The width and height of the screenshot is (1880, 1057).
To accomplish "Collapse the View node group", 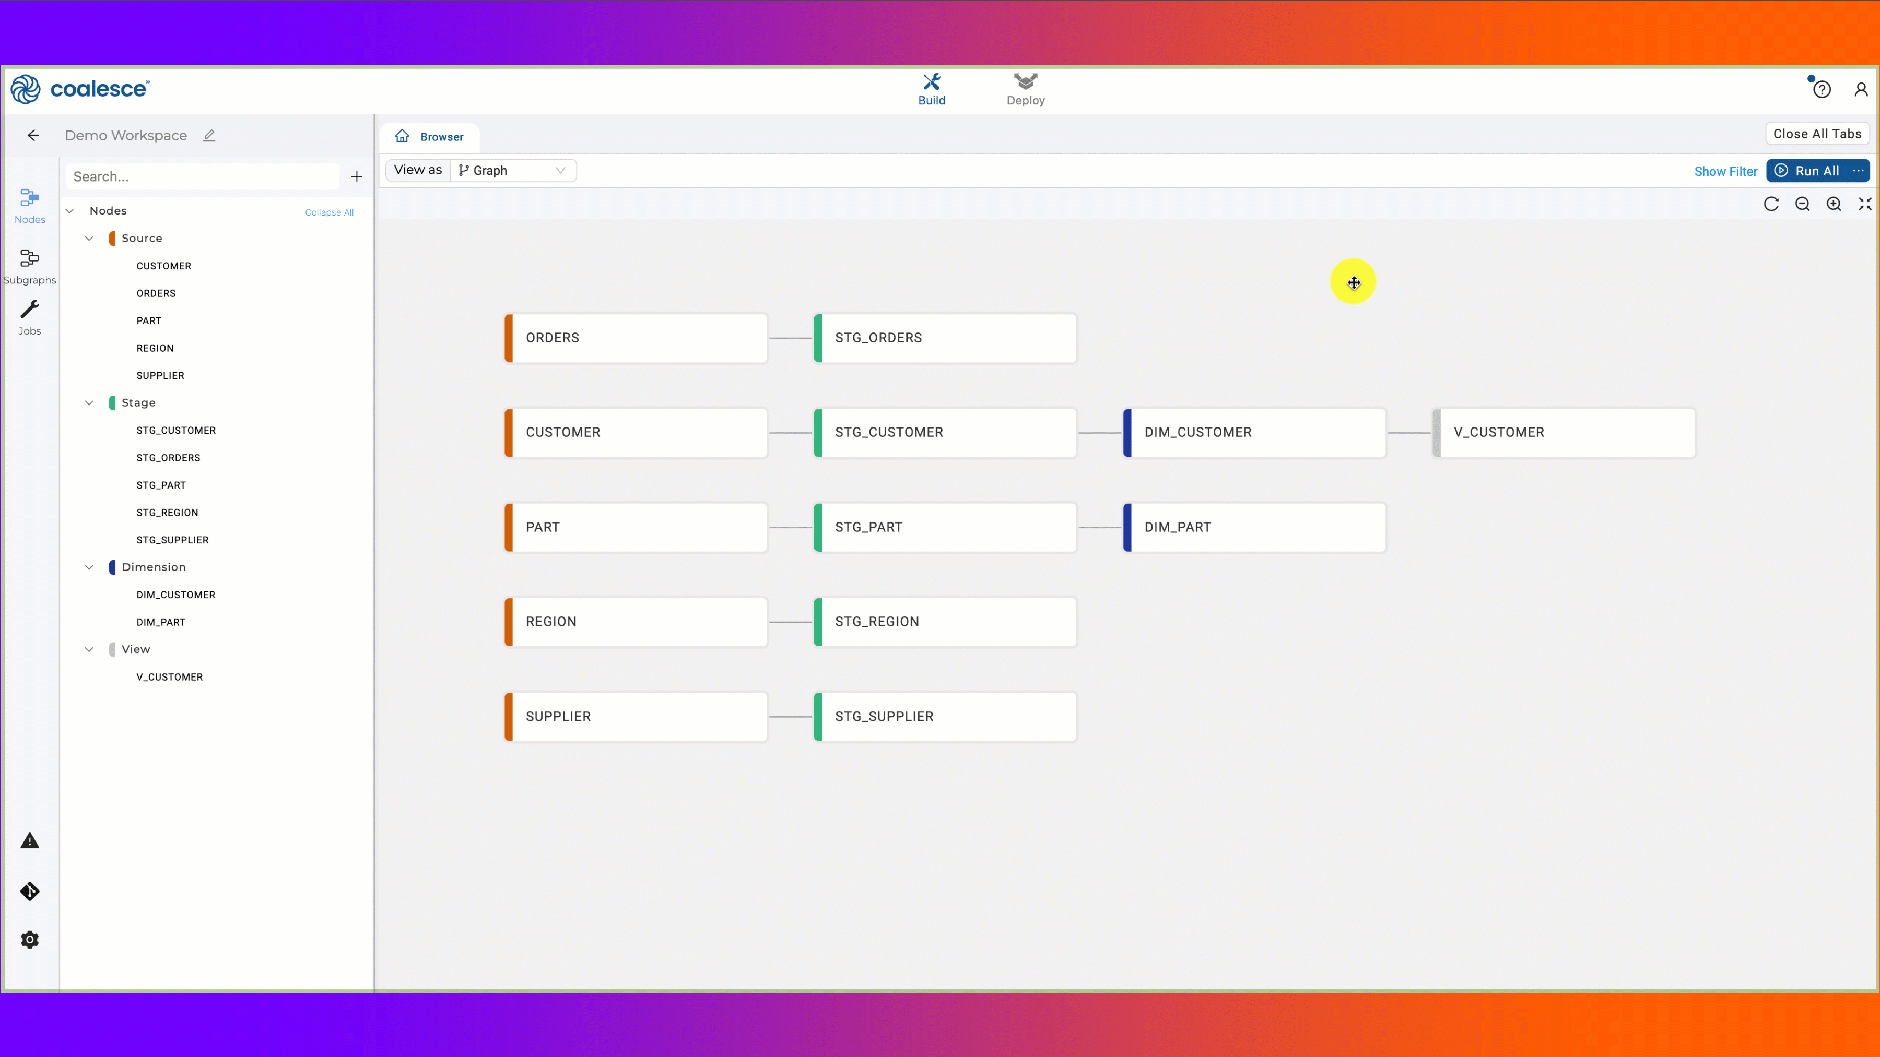I will pos(89,649).
